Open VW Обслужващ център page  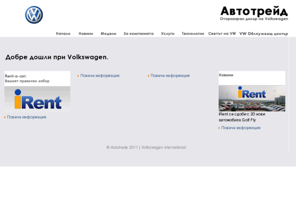(x=263, y=34)
